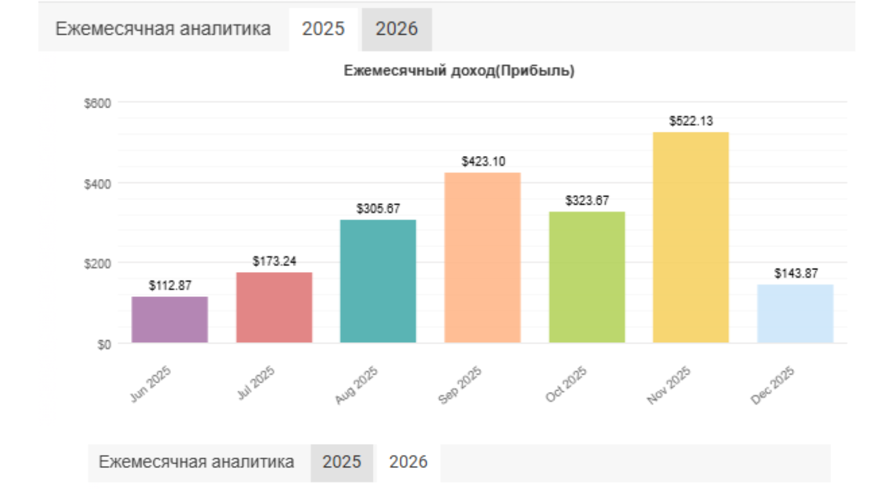Click the $112.87 data label

coord(170,286)
